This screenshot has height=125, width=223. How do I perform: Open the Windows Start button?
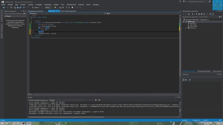point(2,123)
